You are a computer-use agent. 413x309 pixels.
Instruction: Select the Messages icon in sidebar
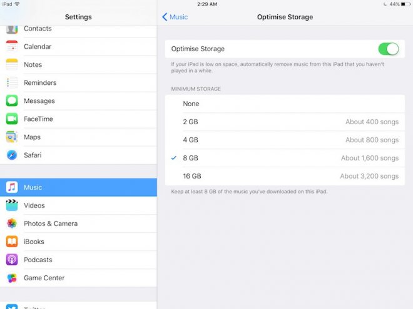click(x=12, y=101)
